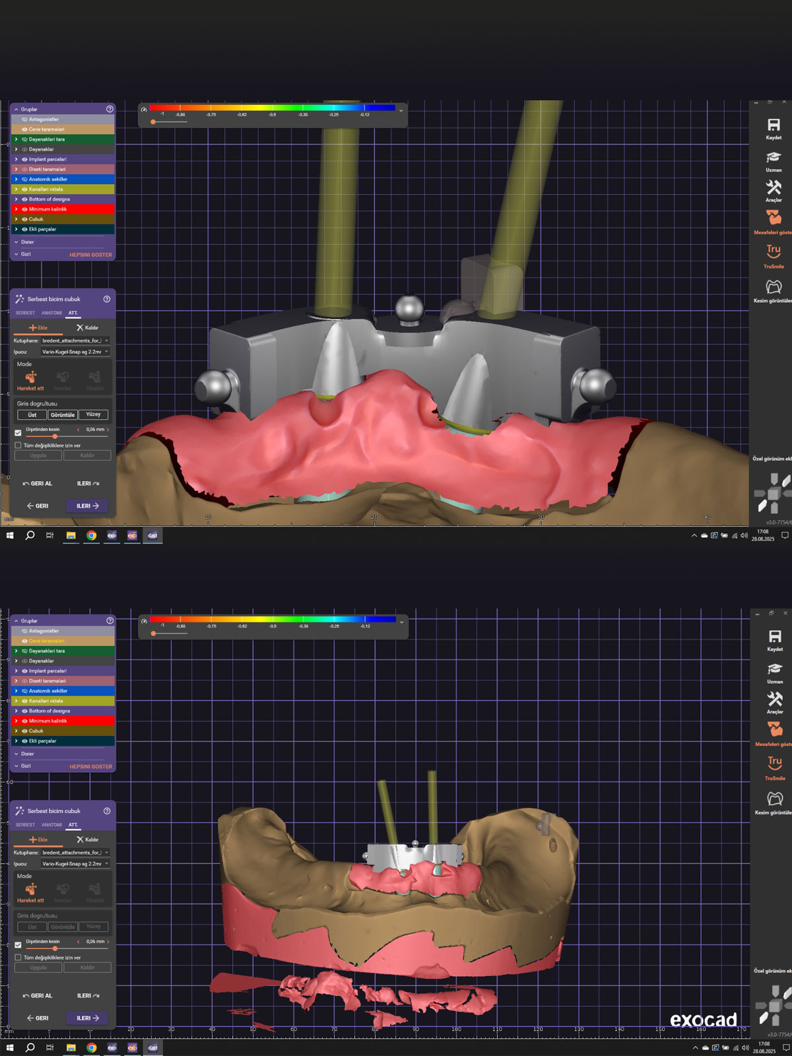
Task: Click the Kaydet save icon in the upper window
Action: point(774,125)
